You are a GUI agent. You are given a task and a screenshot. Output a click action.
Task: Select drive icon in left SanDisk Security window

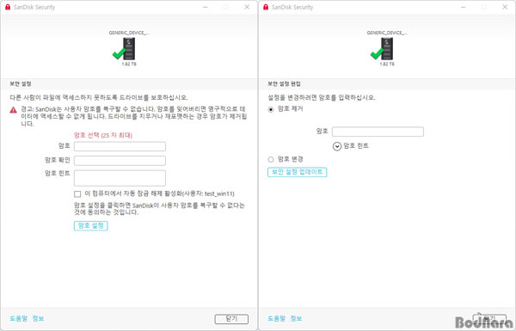tap(125, 49)
